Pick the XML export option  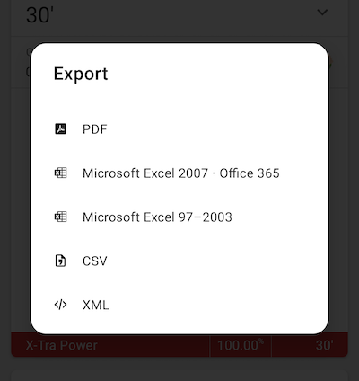coord(179,305)
